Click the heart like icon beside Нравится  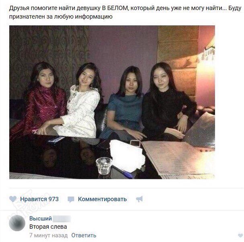click(13, 199)
